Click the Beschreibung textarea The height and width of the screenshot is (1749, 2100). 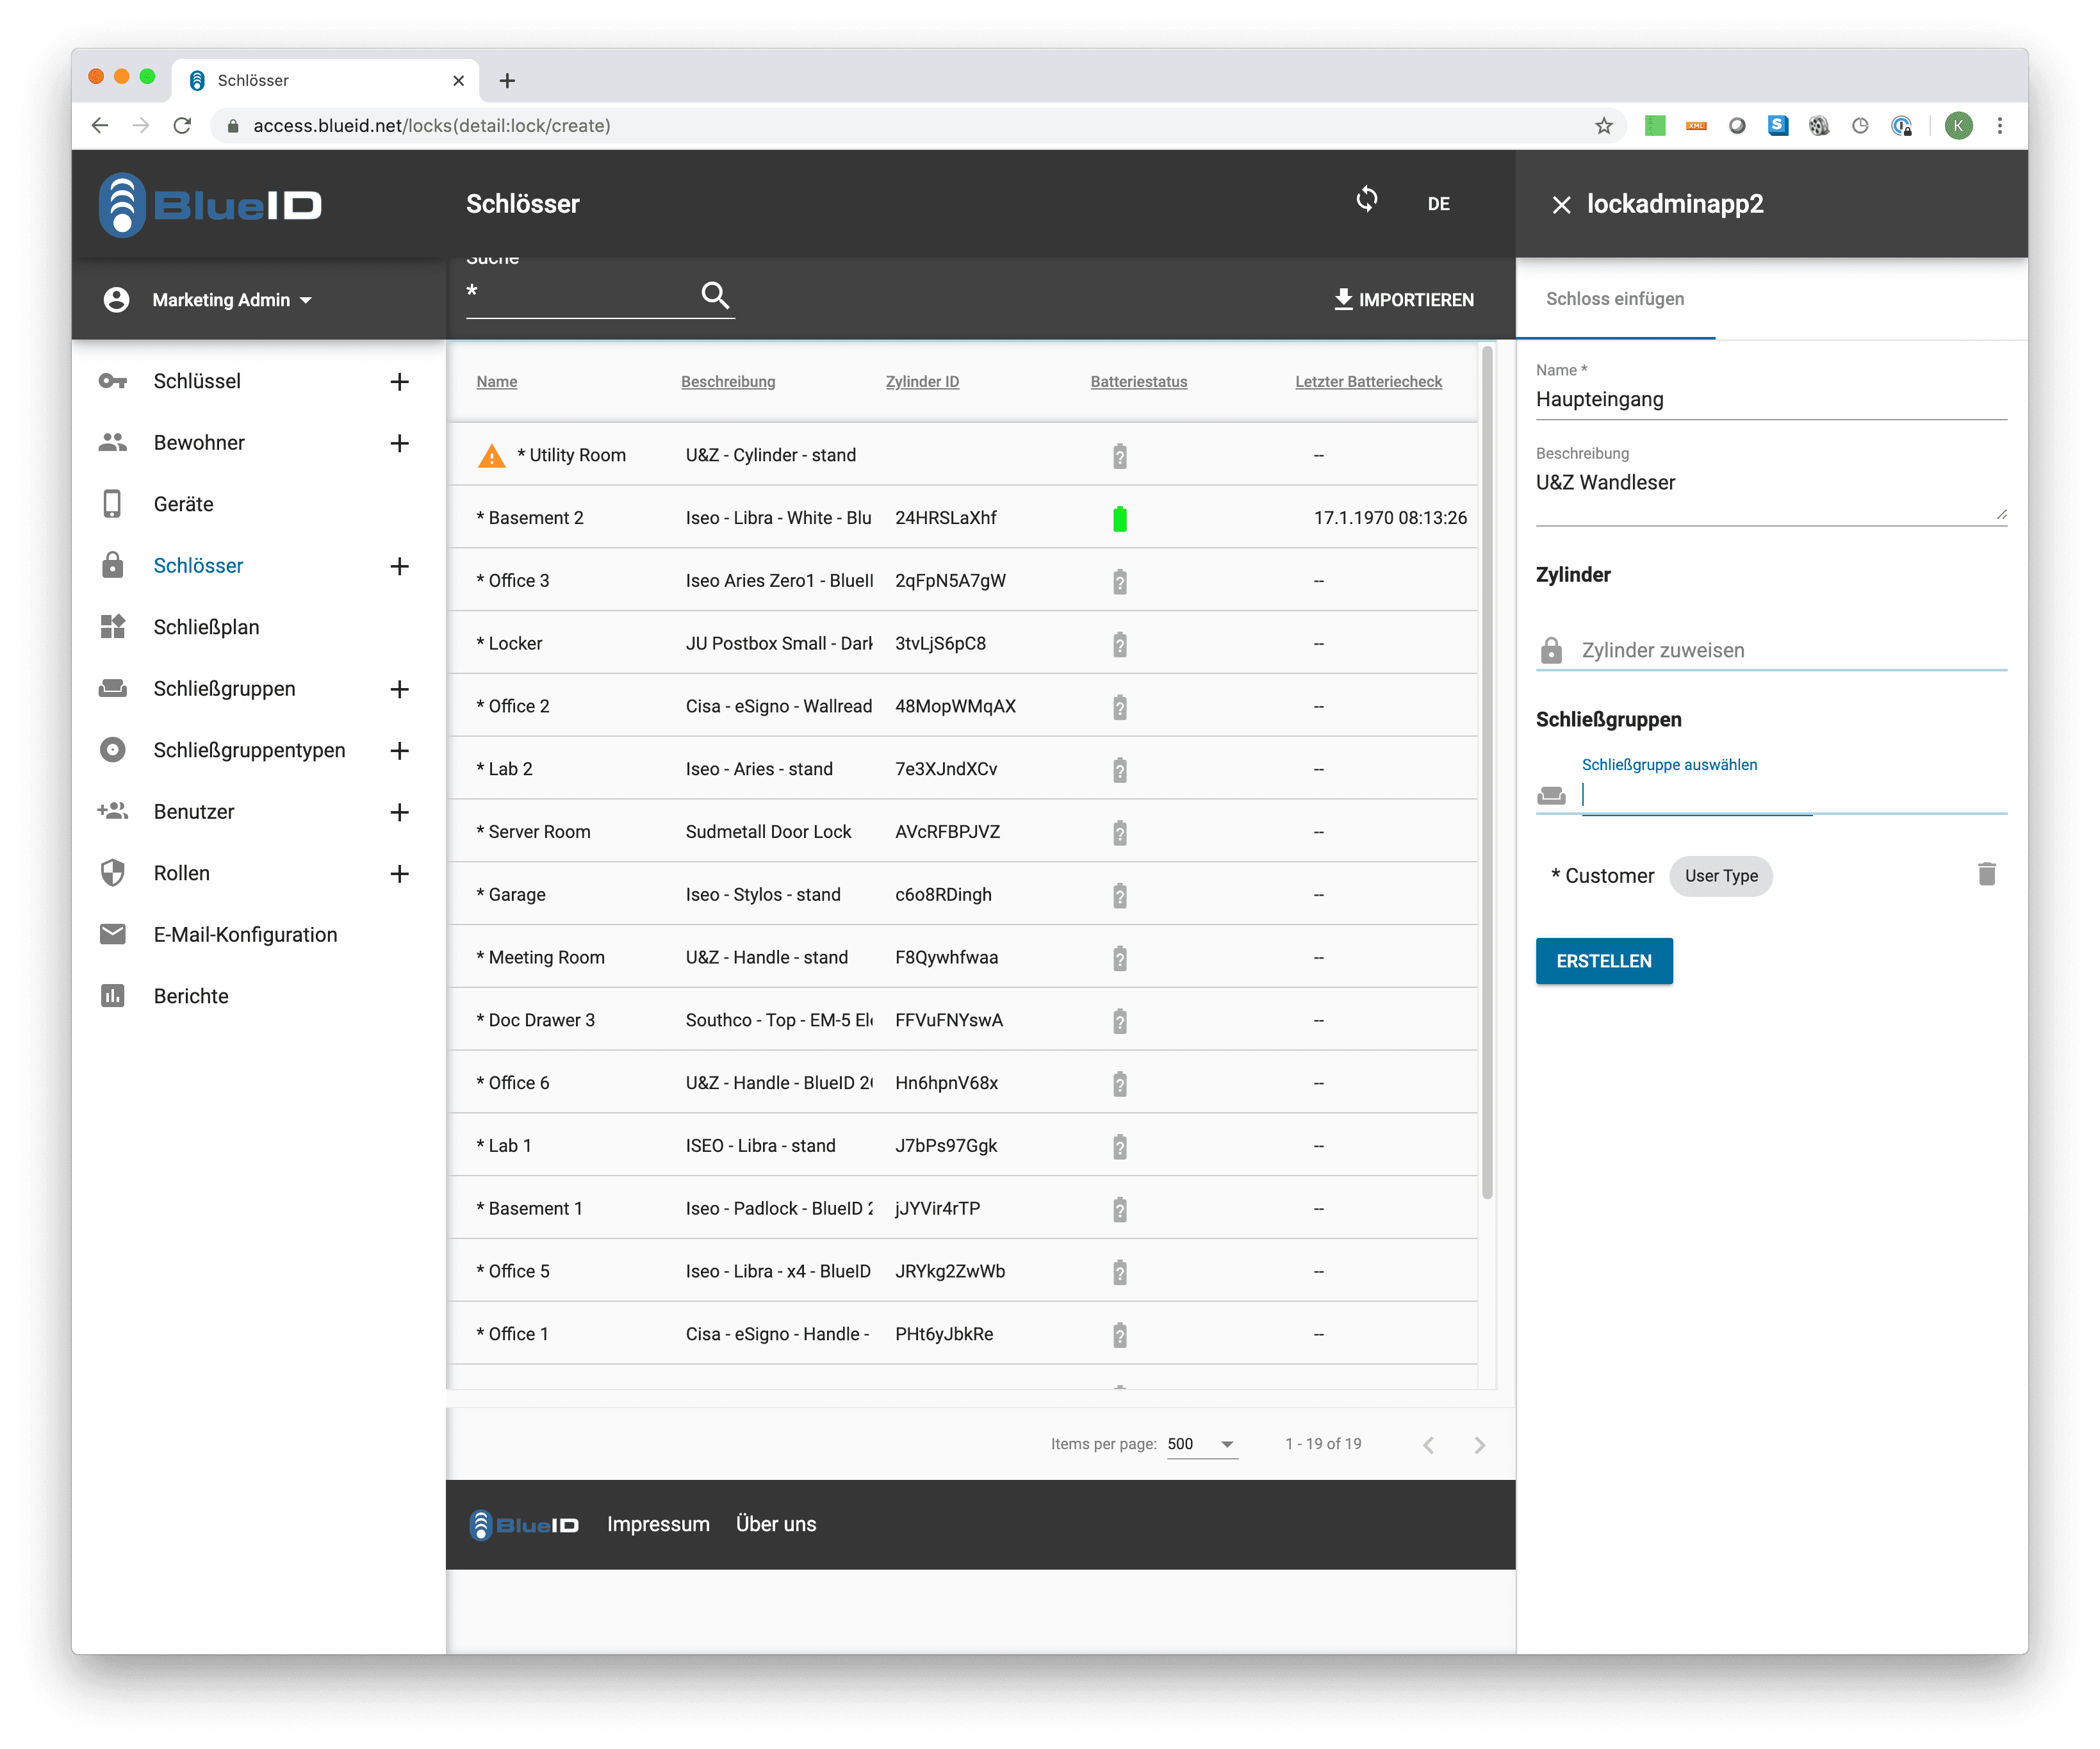click(1770, 495)
